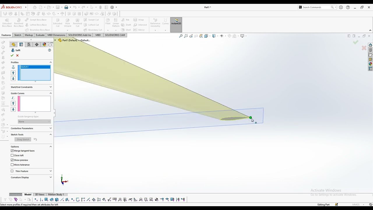Click inside the Guide Curves selection box

click(35, 104)
